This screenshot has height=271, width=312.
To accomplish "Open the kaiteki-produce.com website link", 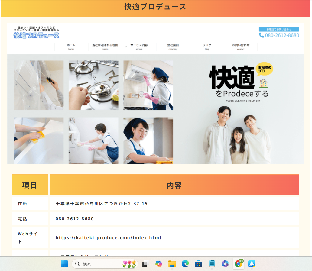I will pos(108,238).
